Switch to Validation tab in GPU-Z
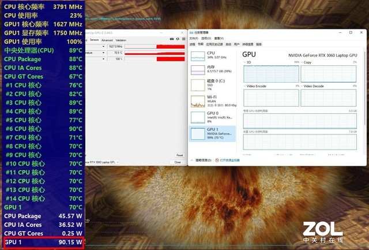The width and height of the screenshot is (369, 250). pos(121,40)
